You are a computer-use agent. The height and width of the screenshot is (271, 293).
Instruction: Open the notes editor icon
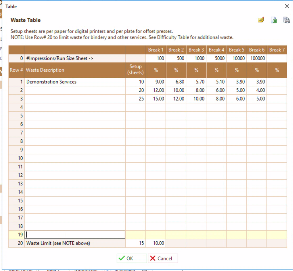[x=260, y=20]
